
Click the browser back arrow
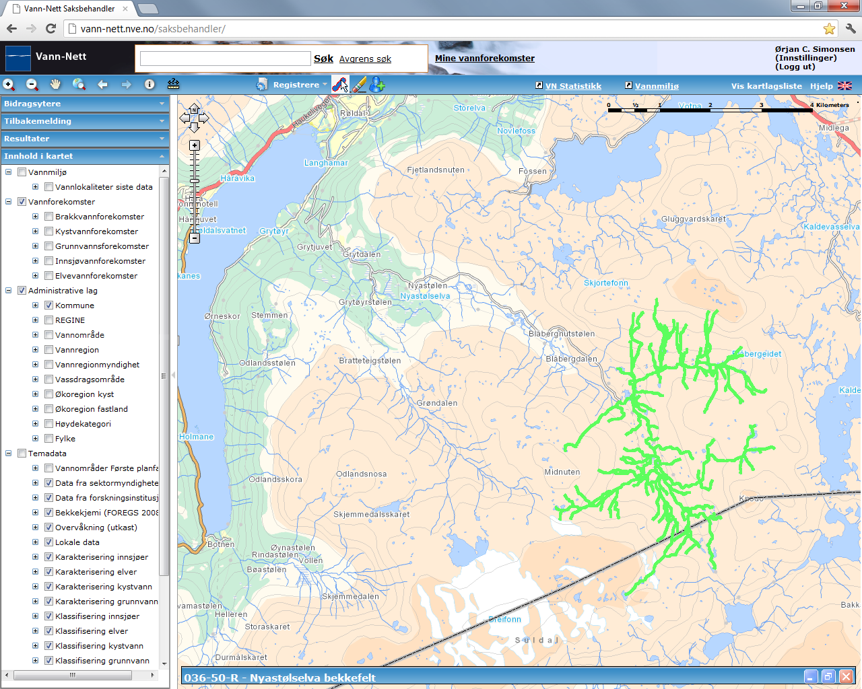pyautogui.click(x=11, y=28)
